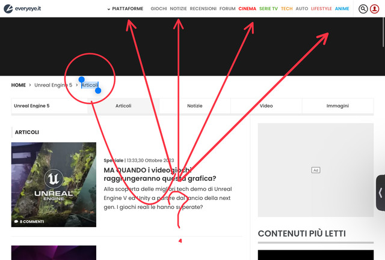Screen dimensions: 385x260
Task: Switch to the Immagini tab
Action: click(x=337, y=106)
